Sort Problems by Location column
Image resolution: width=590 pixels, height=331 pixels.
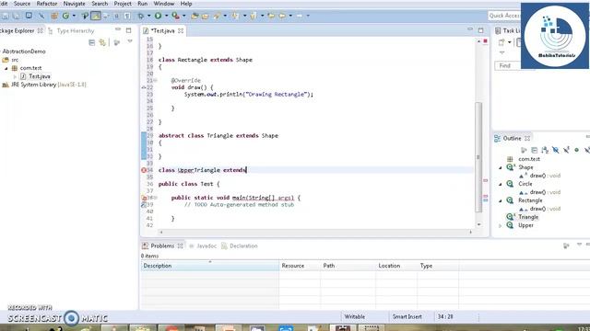[396, 266]
